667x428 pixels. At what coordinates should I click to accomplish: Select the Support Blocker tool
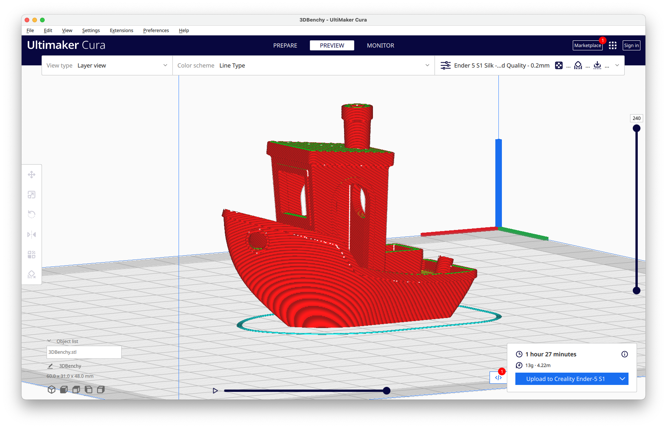point(32,274)
